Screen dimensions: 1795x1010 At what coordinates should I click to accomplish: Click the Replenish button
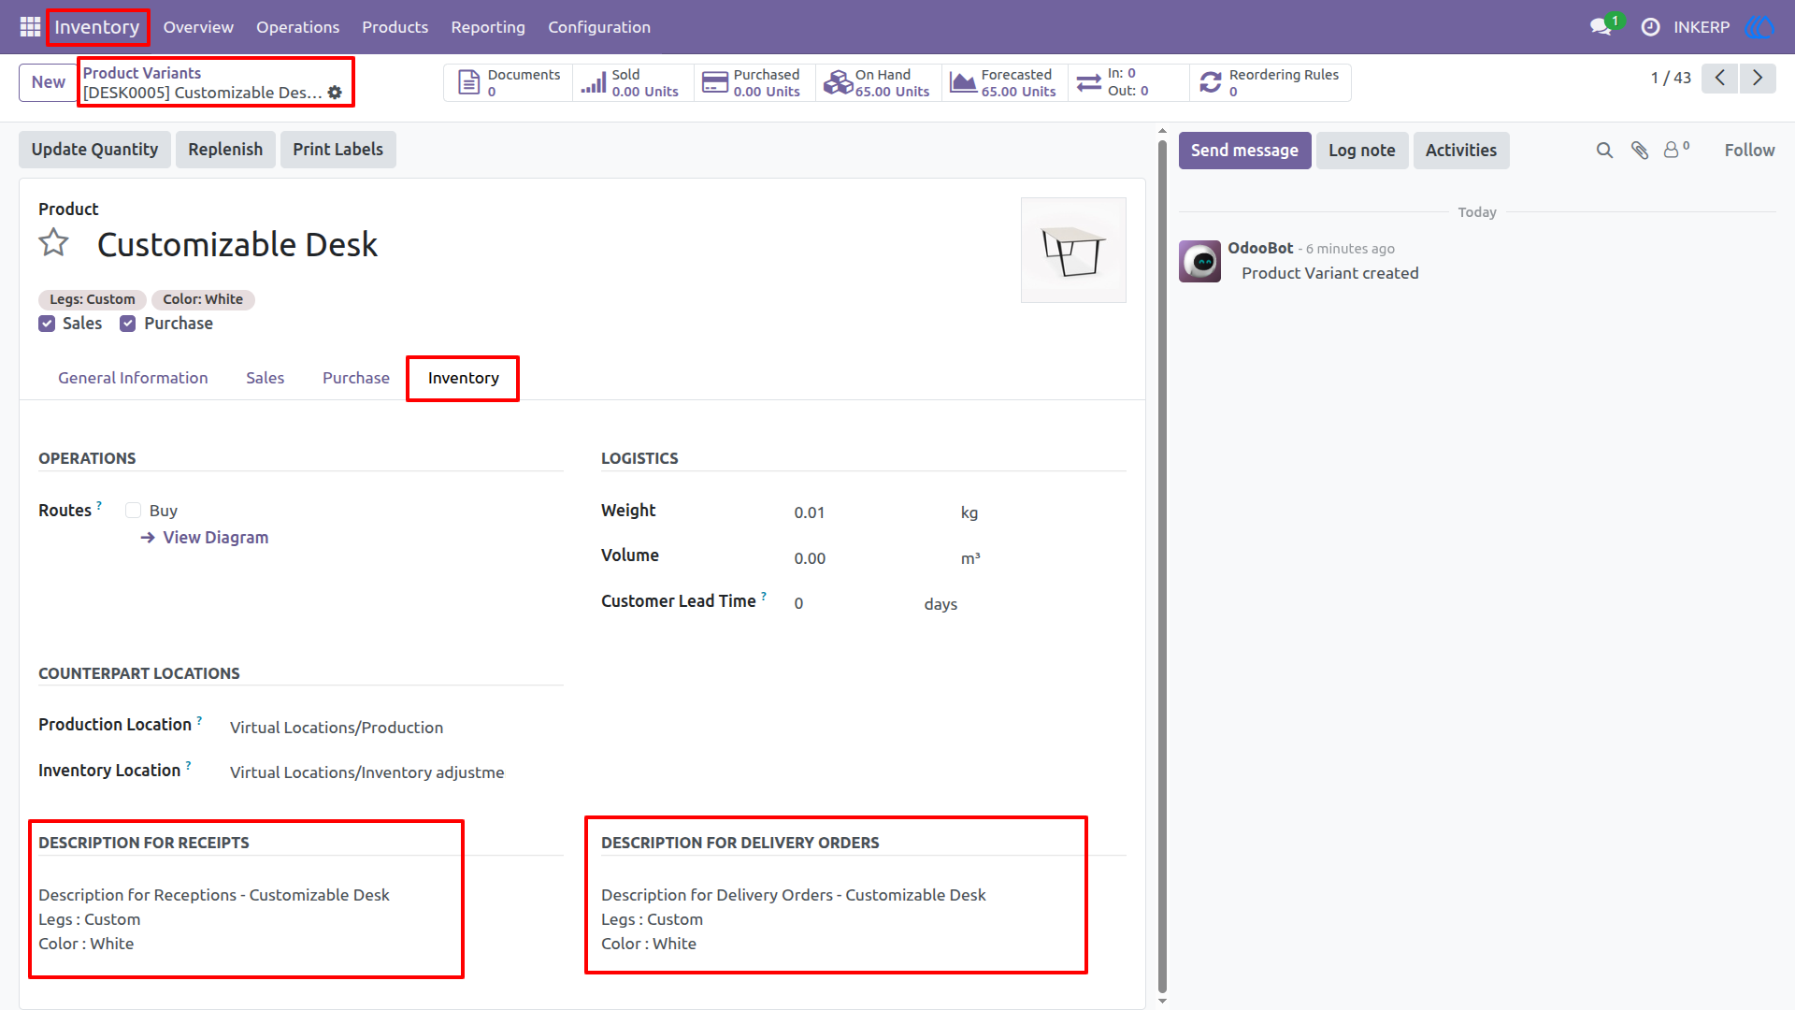point(225,150)
